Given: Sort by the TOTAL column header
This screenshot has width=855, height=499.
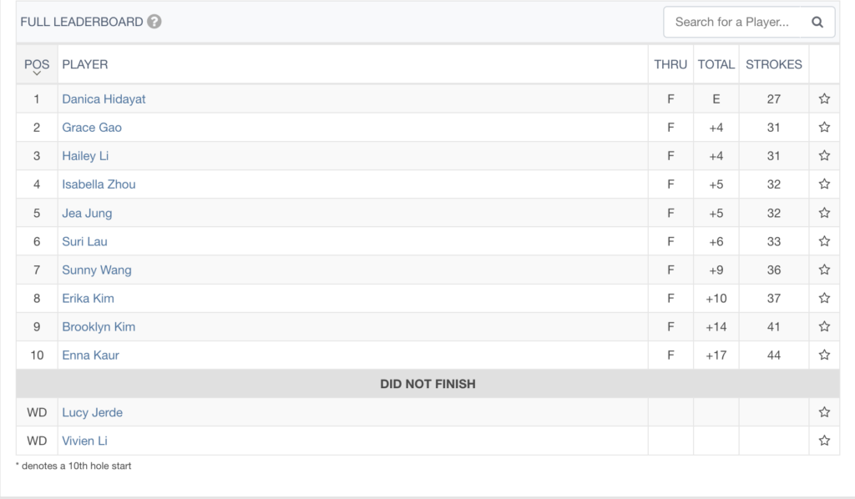Looking at the screenshot, I should tap(716, 64).
